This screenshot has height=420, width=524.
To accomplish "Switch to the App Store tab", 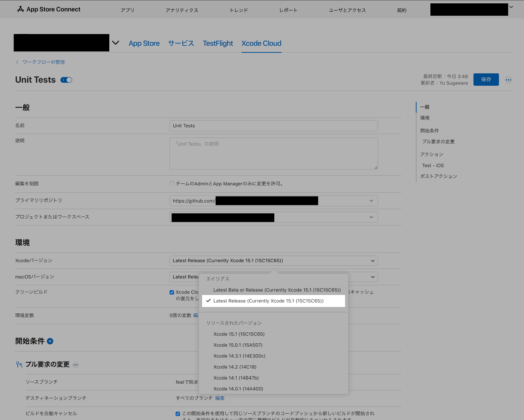I will [144, 43].
